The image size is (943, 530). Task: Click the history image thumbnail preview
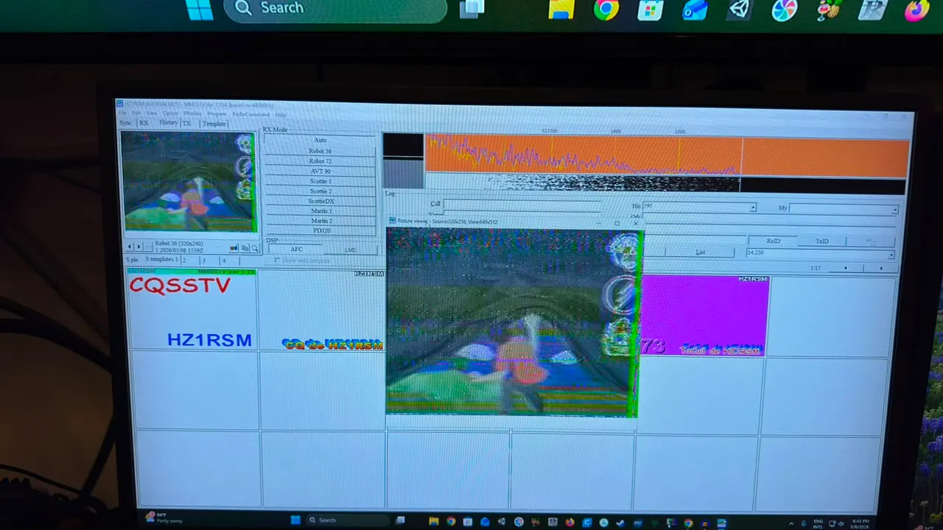tap(189, 182)
